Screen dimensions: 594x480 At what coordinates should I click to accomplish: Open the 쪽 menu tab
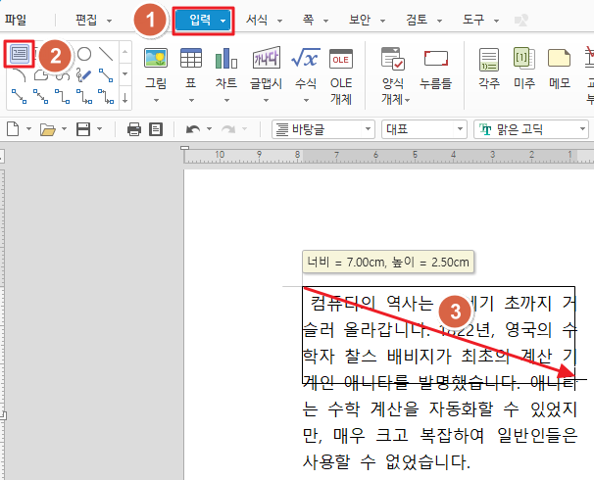pos(309,20)
